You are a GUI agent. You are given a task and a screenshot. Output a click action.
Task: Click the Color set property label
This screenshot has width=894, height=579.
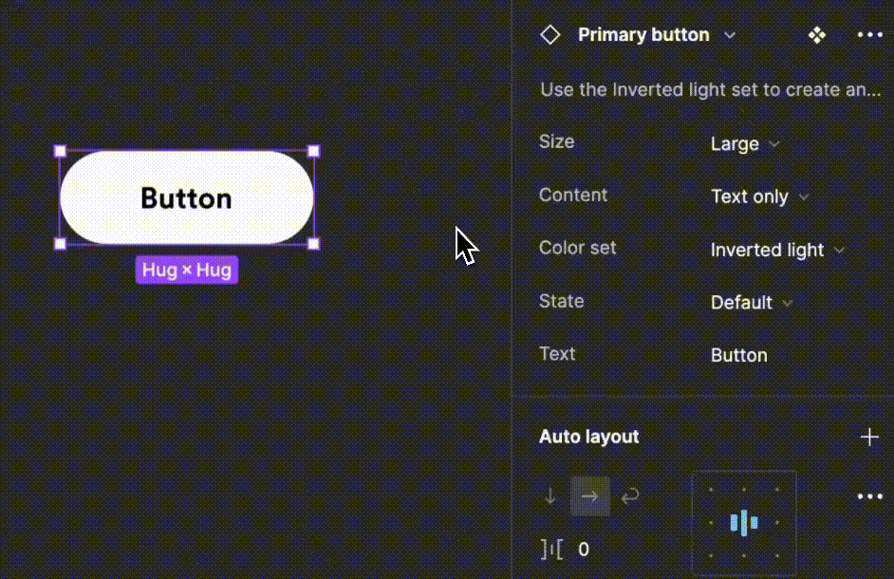(578, 248)
